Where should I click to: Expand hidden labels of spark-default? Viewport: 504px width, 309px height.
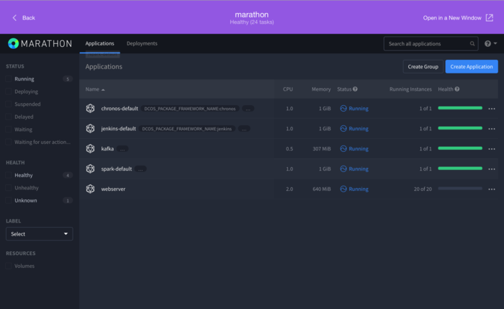click(140, 169)
